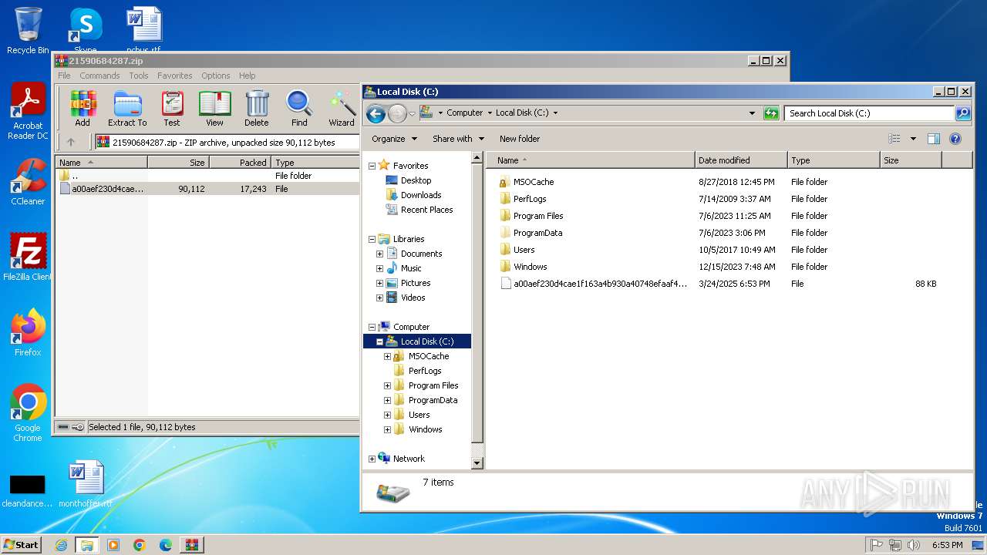Collapse the Local Disk (C:) tree node
Image resolution: width=987 pixels, height=555 pixels.
point(379,341)
